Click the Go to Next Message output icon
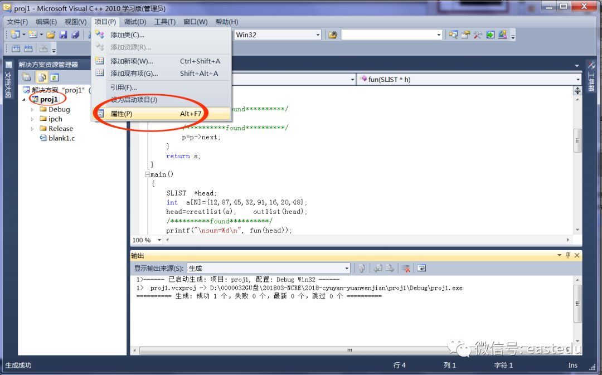602x375 pixels. [x=390, y=269]
